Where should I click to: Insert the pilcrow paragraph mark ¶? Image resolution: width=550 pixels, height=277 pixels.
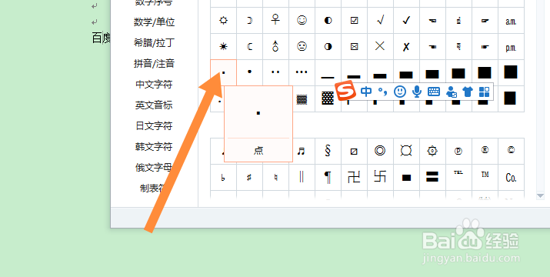(x=328, y=177)
